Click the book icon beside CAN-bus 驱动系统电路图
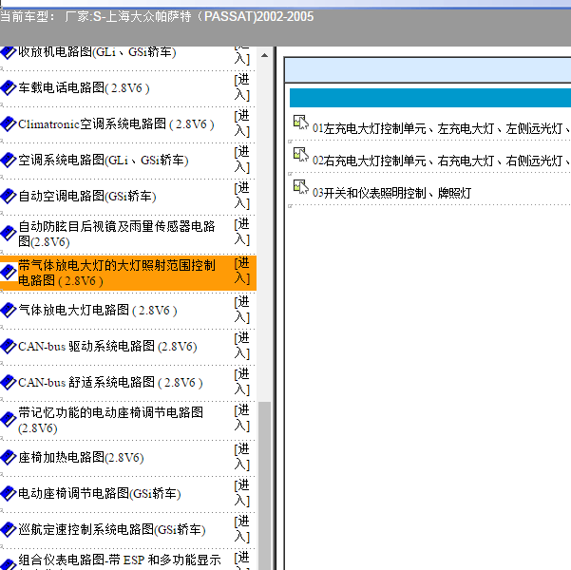This screenshot has width=571, height=570. [8, 347]
